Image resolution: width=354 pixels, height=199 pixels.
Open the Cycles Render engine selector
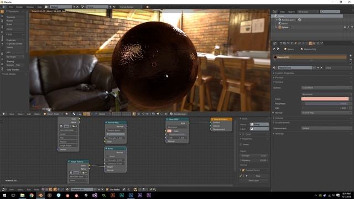[131, 7]
